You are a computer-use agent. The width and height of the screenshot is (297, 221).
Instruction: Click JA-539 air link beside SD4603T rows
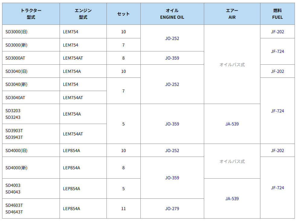(232, 199)
